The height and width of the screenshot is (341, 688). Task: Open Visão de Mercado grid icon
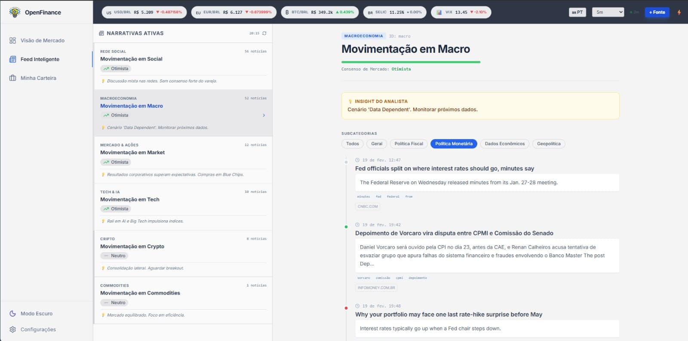(x=12, y=40)
